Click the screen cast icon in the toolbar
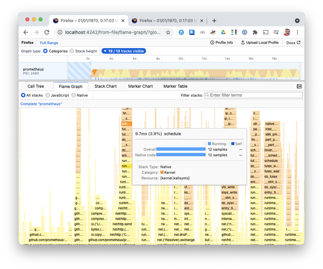 tap(265, 32)
